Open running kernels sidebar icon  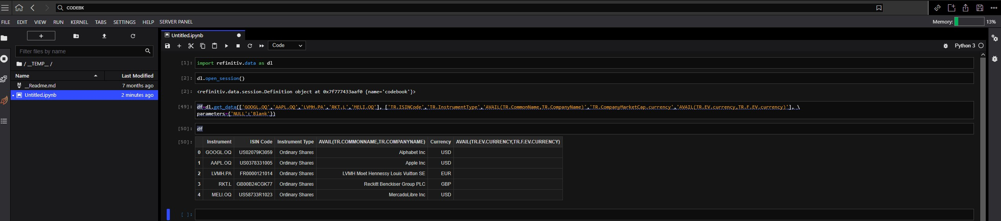[4, 59]
